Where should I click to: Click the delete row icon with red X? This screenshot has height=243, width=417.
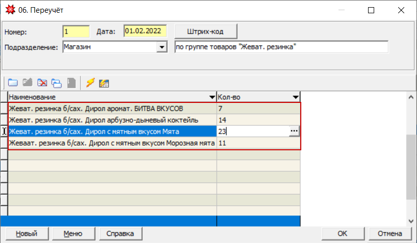pos(42,83)
